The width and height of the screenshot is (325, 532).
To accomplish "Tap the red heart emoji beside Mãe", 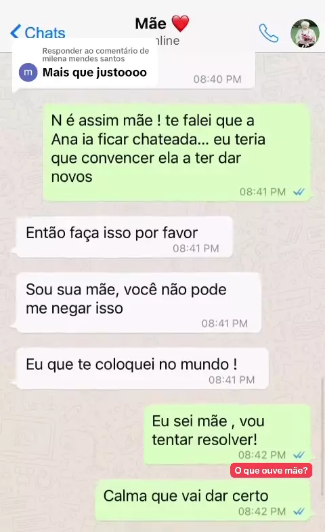I will pyautogui.click(x=180, y=24).
